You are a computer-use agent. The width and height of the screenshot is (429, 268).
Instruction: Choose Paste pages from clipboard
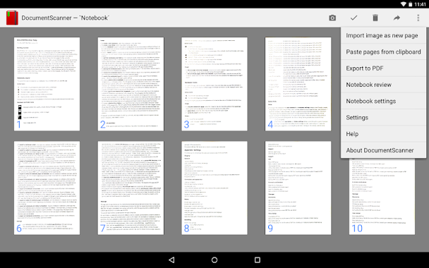pyautogui.click(x=383, y=52)
